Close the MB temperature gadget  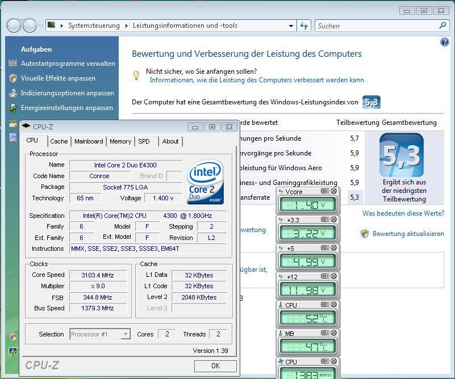click(333, 333)
